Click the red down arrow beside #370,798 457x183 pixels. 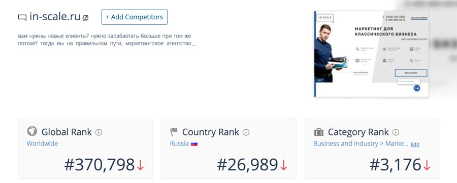click(x=141, y=165)
